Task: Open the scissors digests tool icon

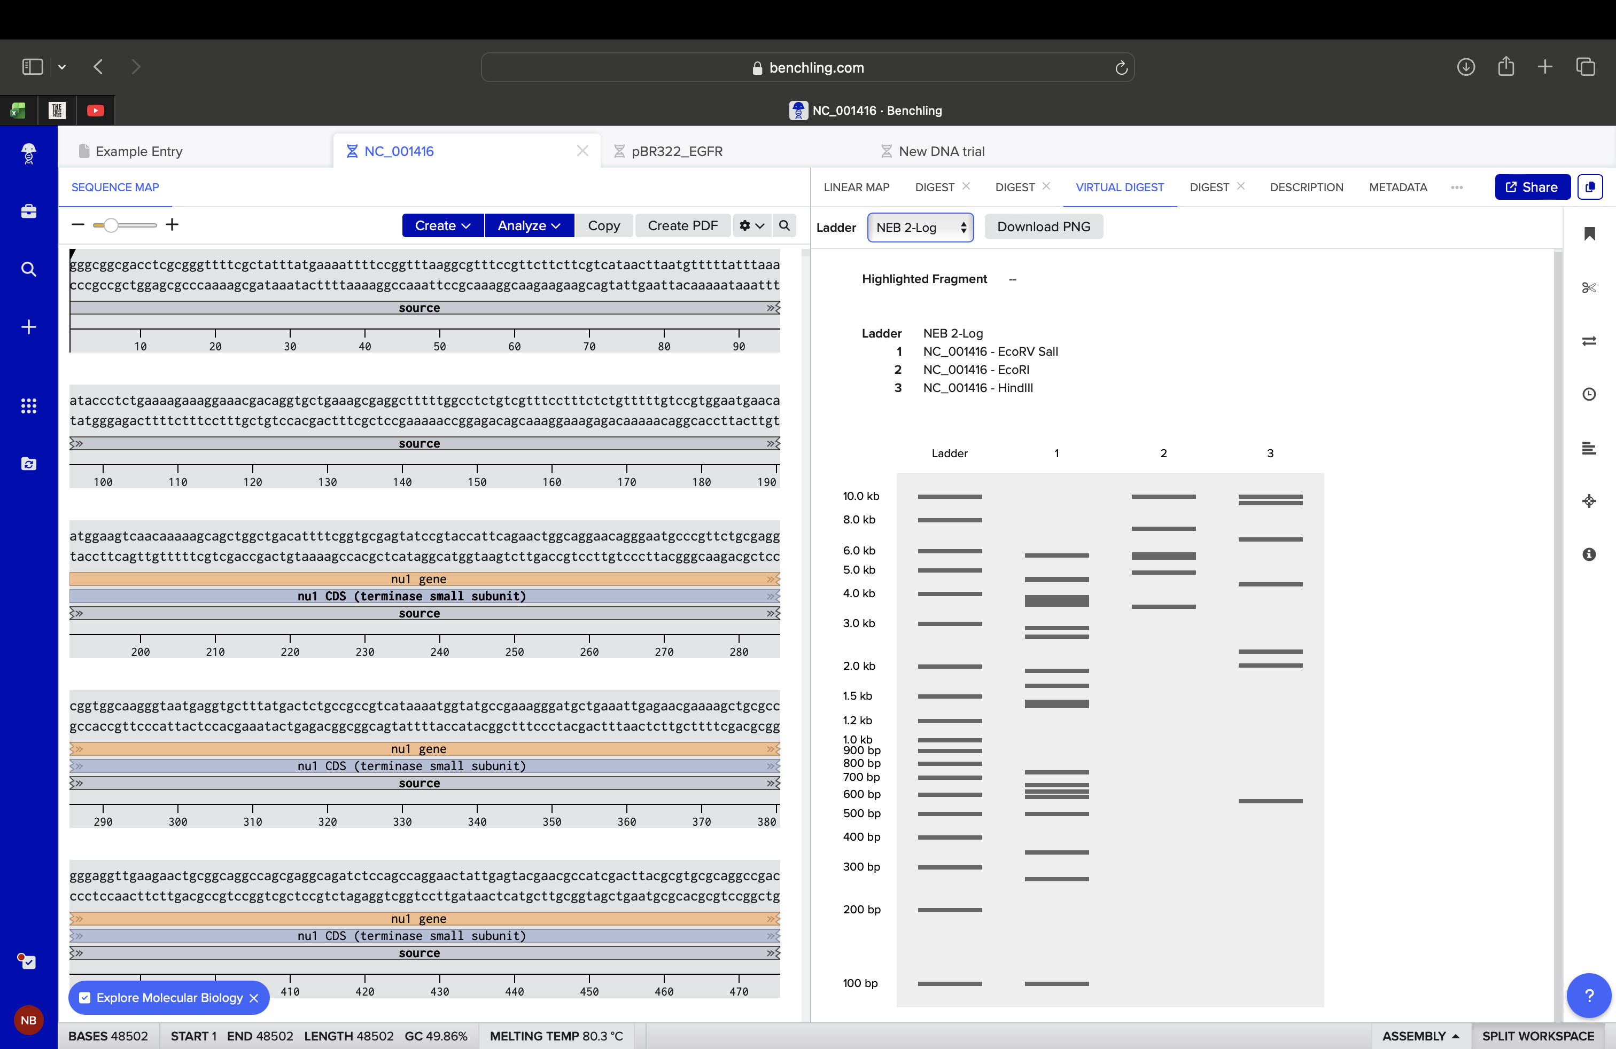Action: [1589, 288]
